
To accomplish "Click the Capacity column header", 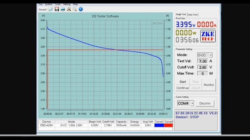I will 121,122.
